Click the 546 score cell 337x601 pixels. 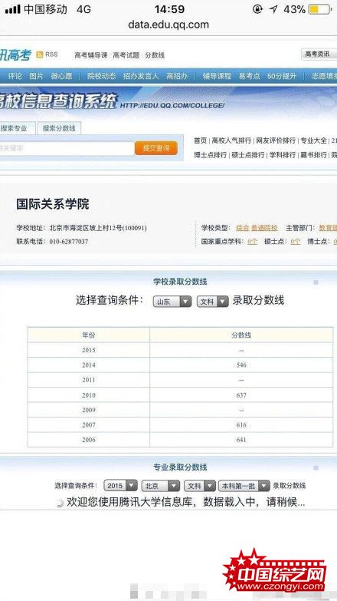click(241, 365)
